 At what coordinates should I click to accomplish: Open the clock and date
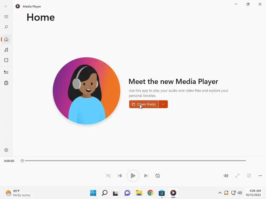(x=253, y=193)
